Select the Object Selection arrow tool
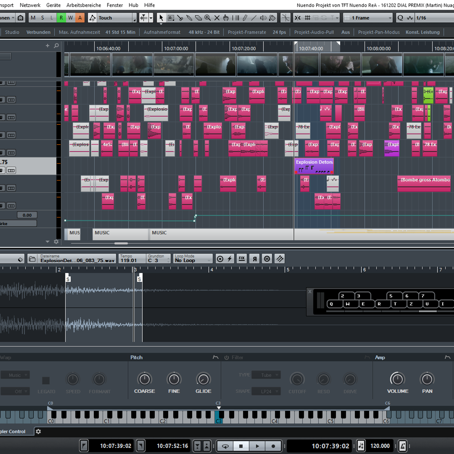The image size is (454, 454). (161, 18)
